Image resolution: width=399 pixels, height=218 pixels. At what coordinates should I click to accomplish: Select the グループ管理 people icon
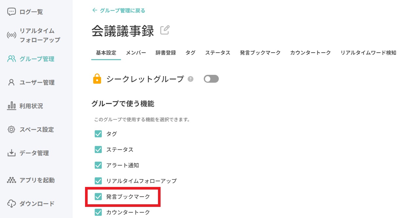tap(11, 59)
